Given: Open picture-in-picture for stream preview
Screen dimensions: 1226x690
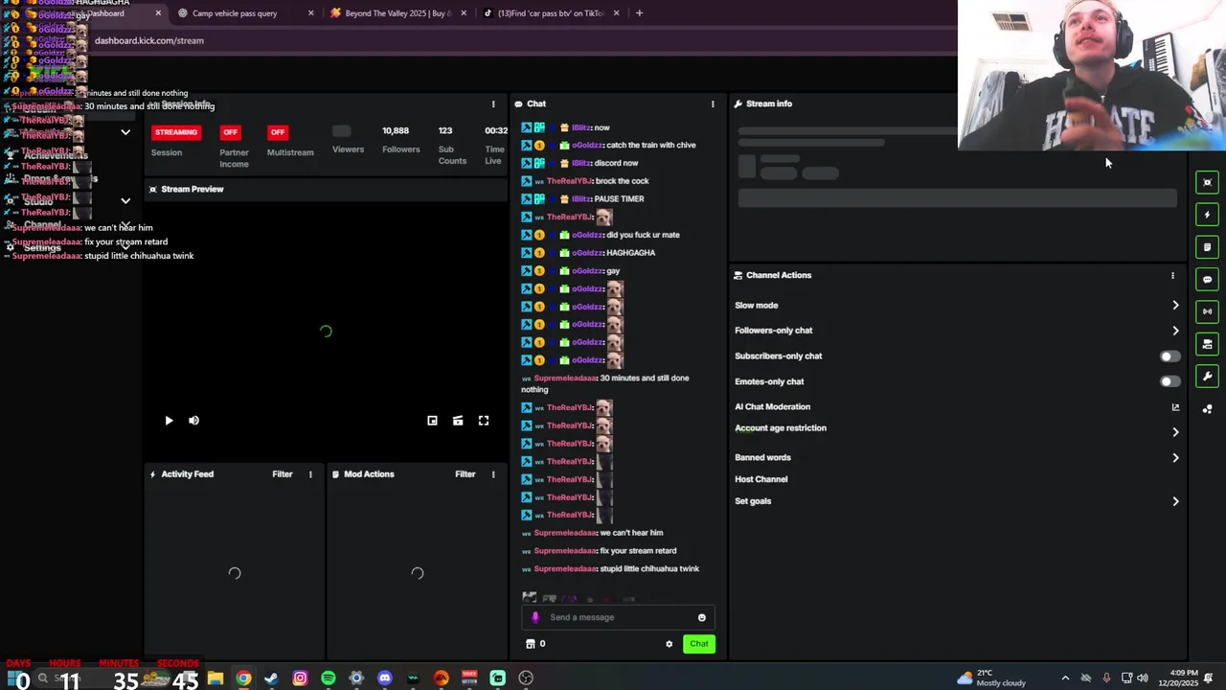Looking at the screenshot, I should 432,421.
